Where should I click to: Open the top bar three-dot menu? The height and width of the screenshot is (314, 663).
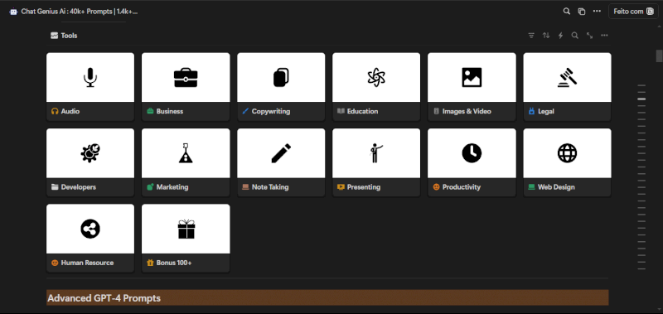pos(597,12)
